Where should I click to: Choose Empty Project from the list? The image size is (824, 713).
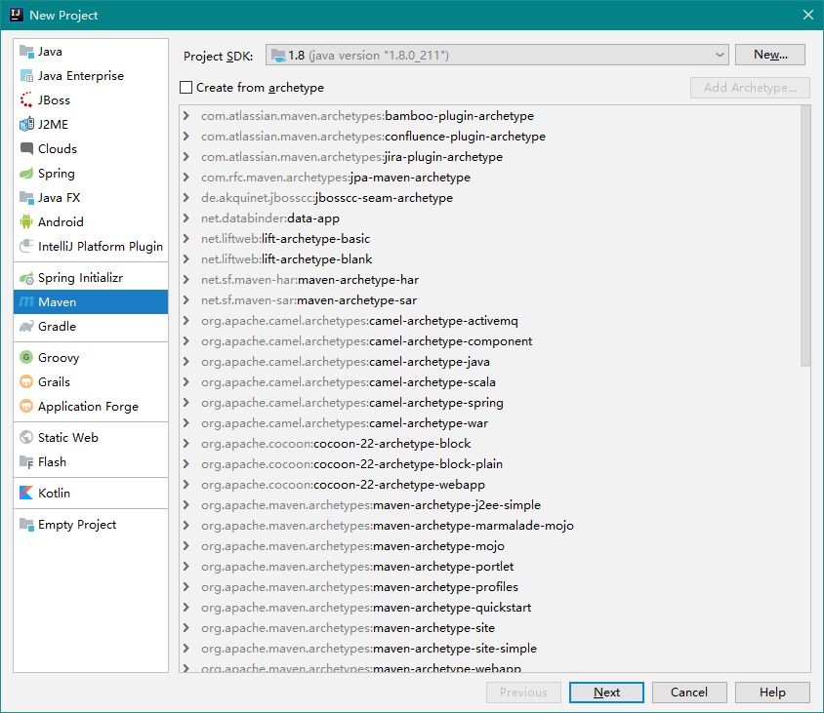[76, 525]
